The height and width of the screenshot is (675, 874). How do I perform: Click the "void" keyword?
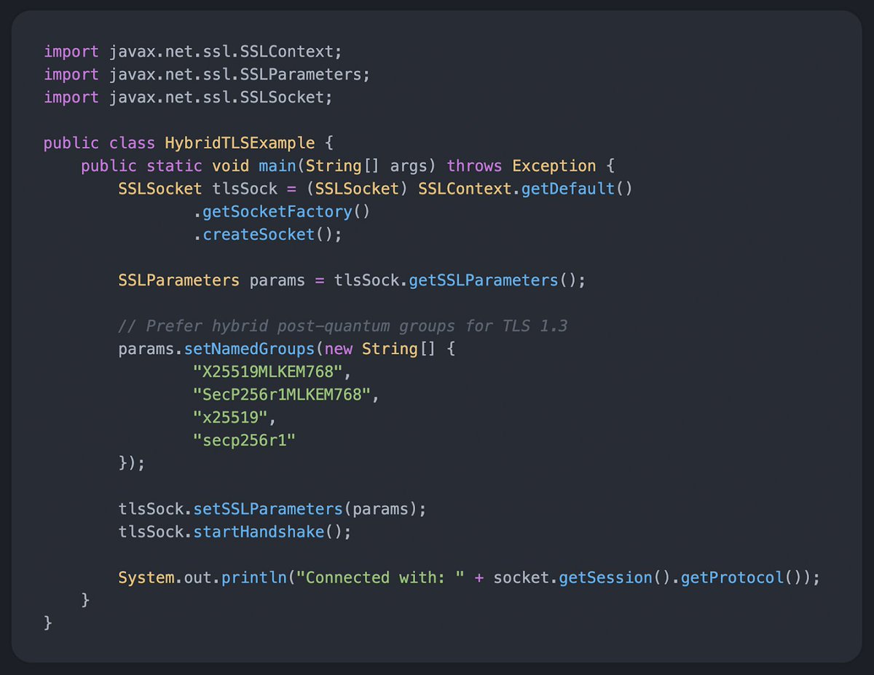(x=230, y=166)
